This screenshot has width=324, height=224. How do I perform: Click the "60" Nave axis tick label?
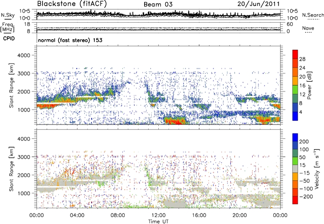click(290, 24)
